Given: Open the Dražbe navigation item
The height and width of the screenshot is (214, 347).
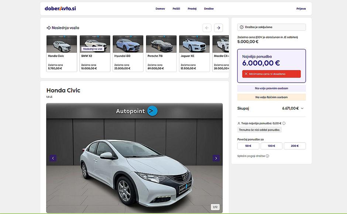Looking at the screenshot, I should 209,8.
